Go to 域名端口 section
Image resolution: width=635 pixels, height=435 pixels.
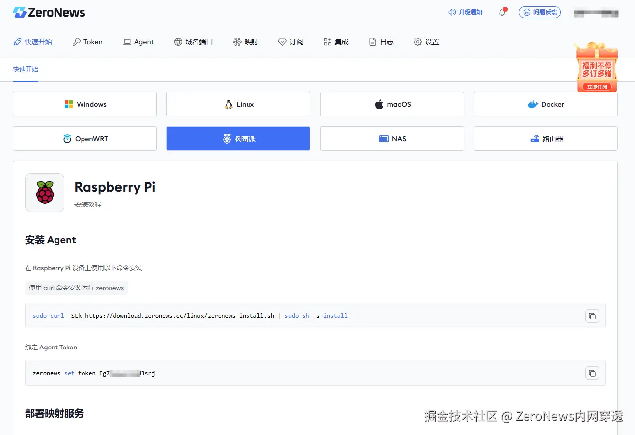pyautogui.click(x=193, y=42)
